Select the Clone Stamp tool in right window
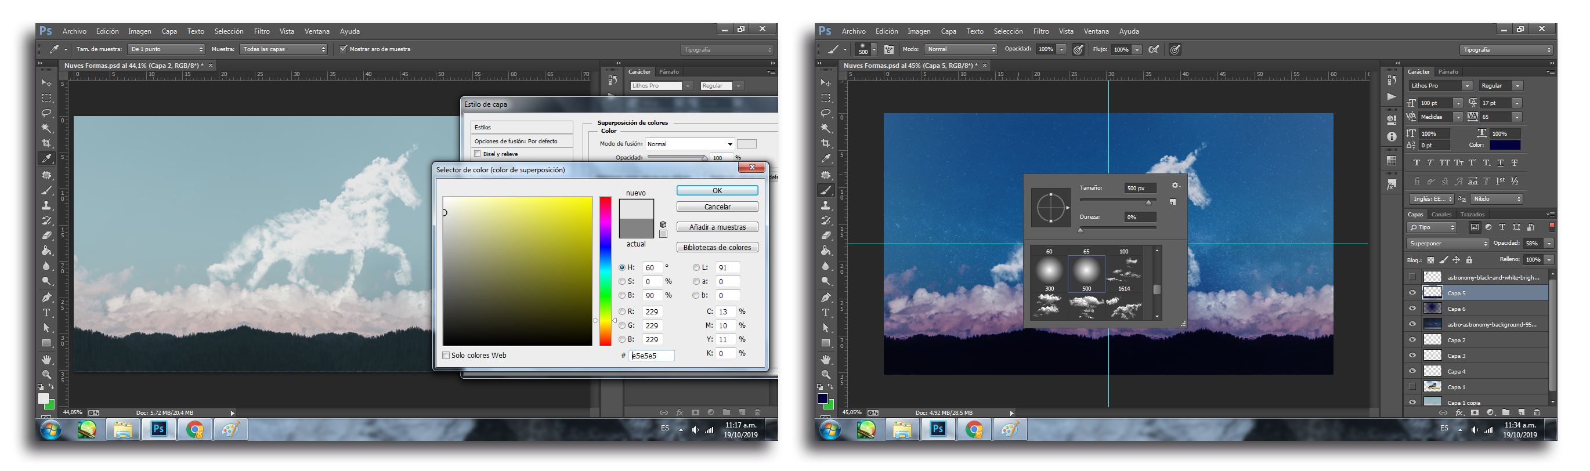1590x471 pixels. coord(826,205)
